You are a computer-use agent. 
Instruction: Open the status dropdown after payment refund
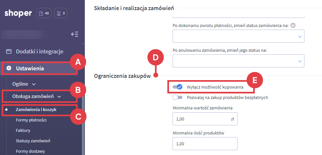pos(238,36)
